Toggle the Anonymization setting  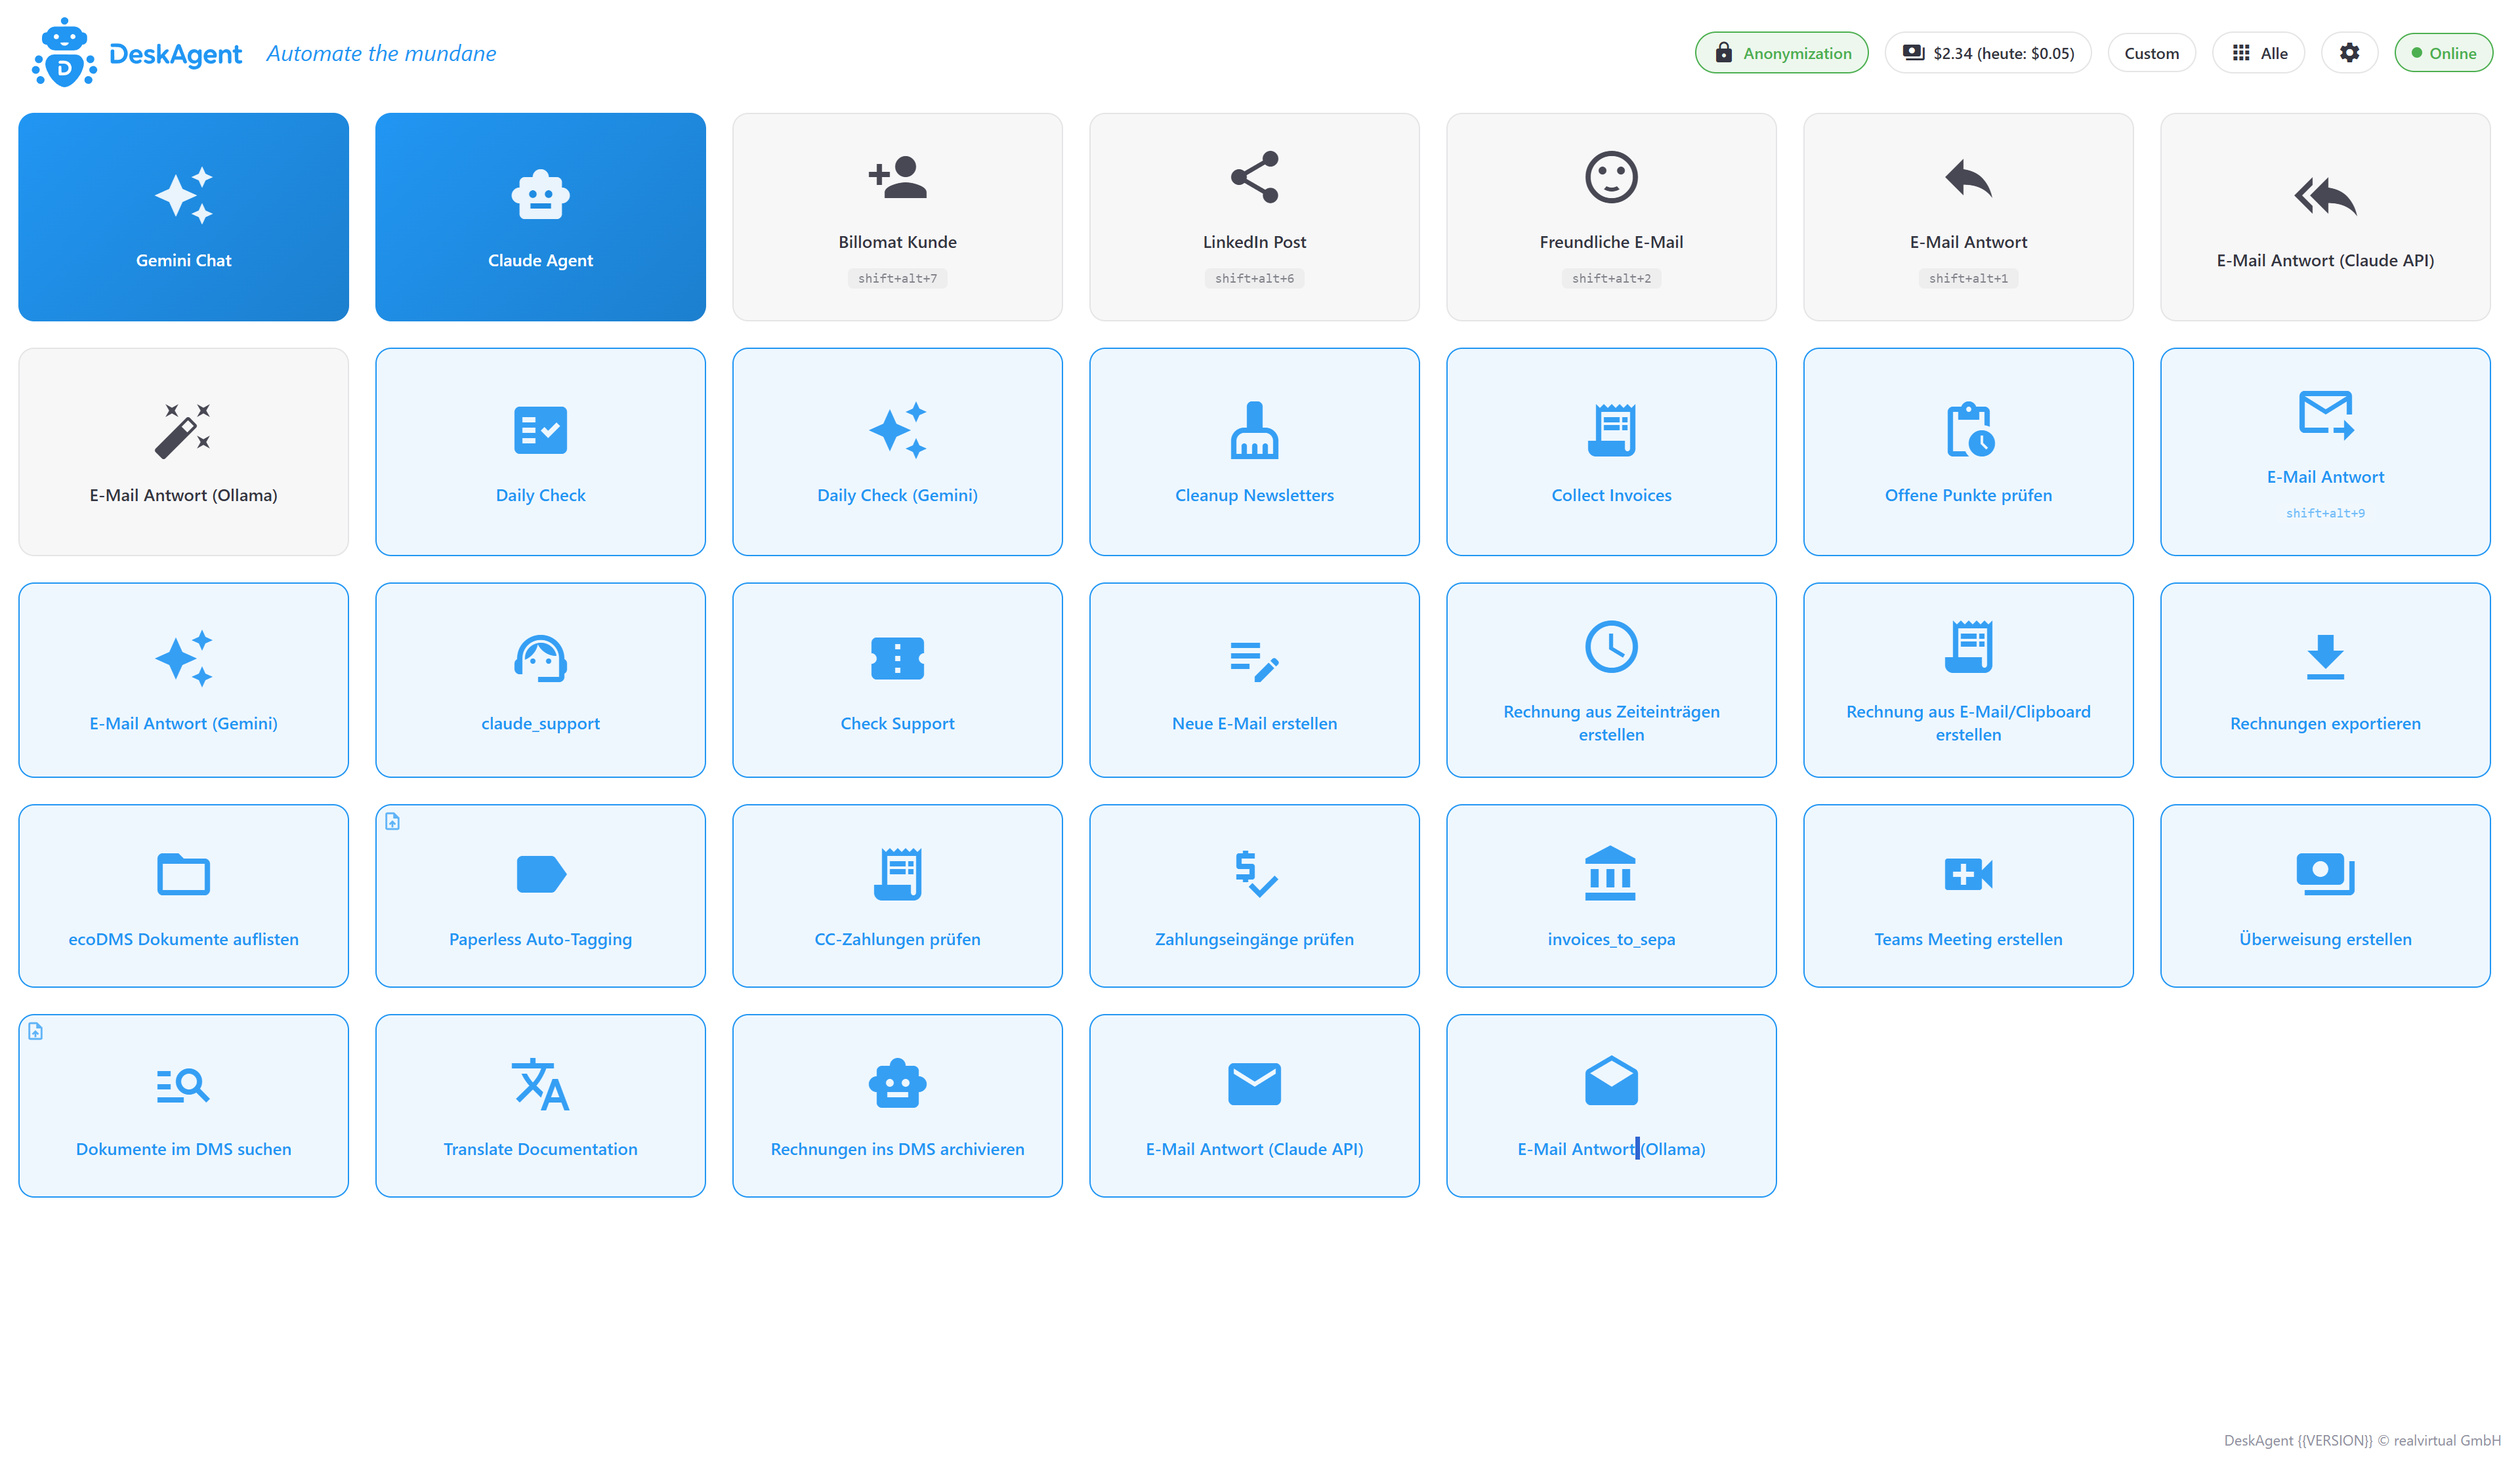[x=1781, y=52]
